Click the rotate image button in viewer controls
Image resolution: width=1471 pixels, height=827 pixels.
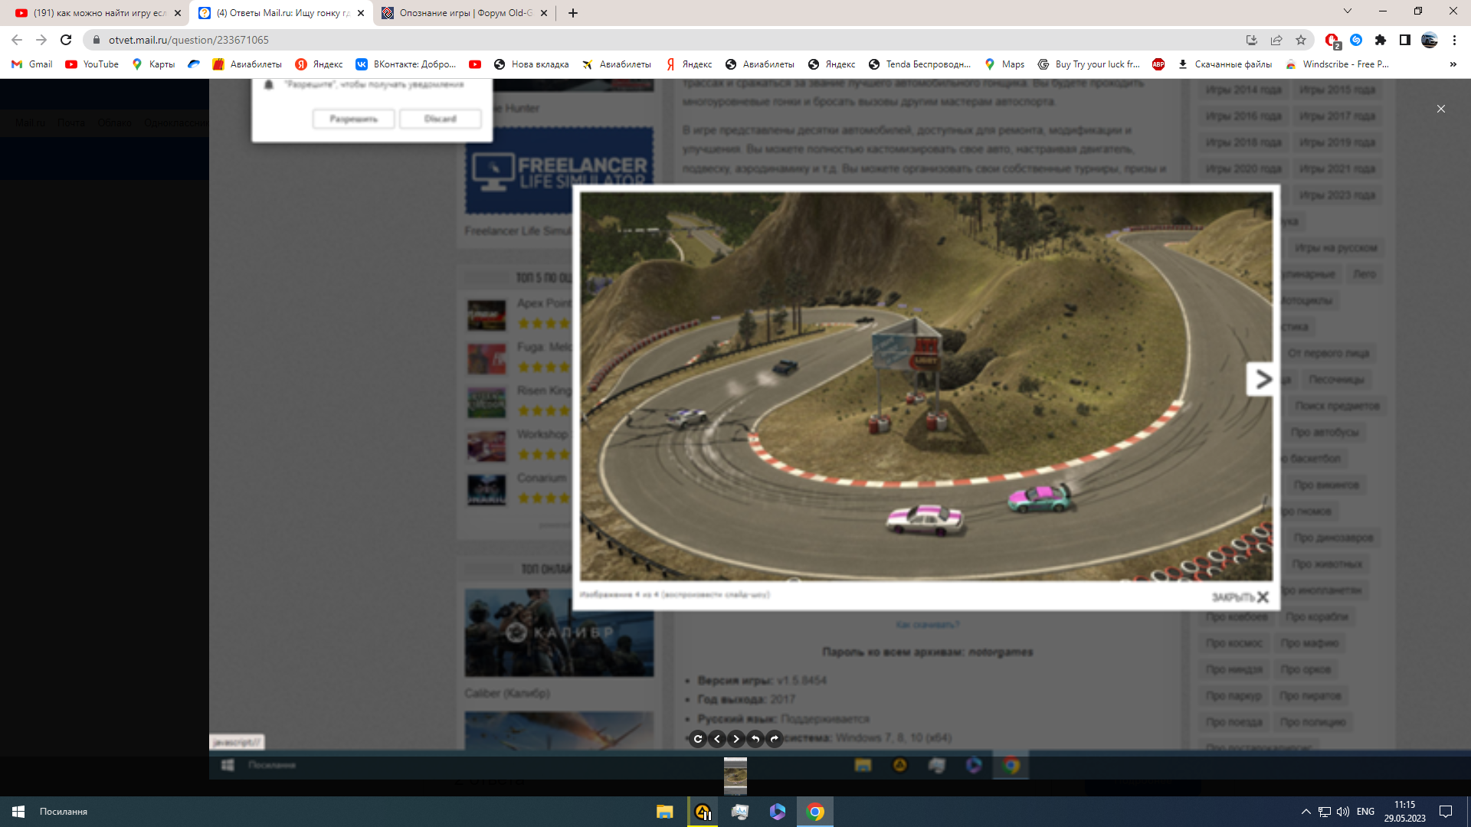click(697, 739)
